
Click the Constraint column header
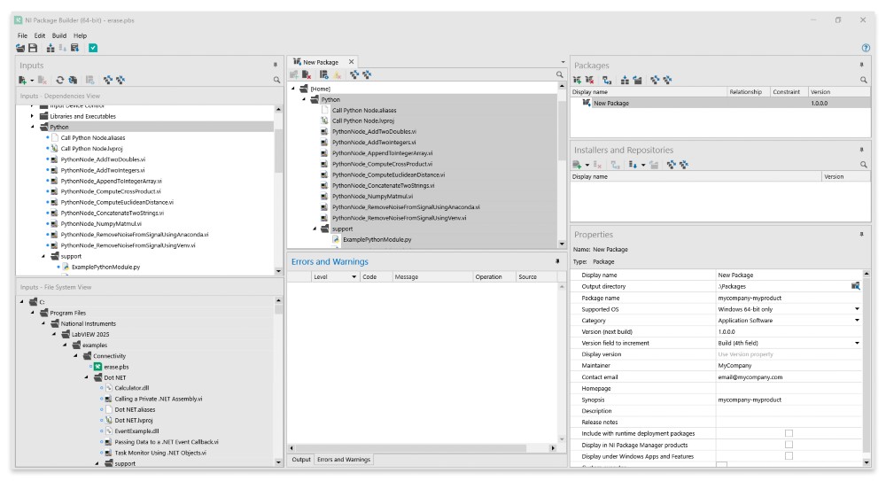(x=789, y=91)
